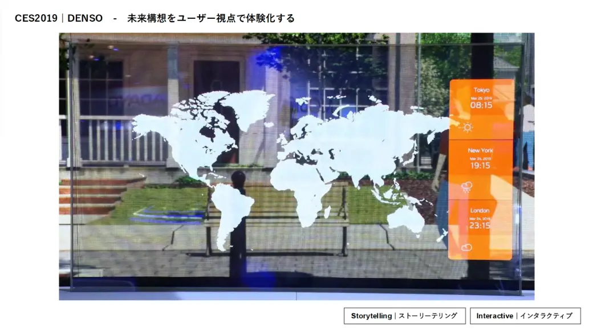Click the rain cloud icon under New York
The width and height of the screenshot is (593, 332).
466,187
